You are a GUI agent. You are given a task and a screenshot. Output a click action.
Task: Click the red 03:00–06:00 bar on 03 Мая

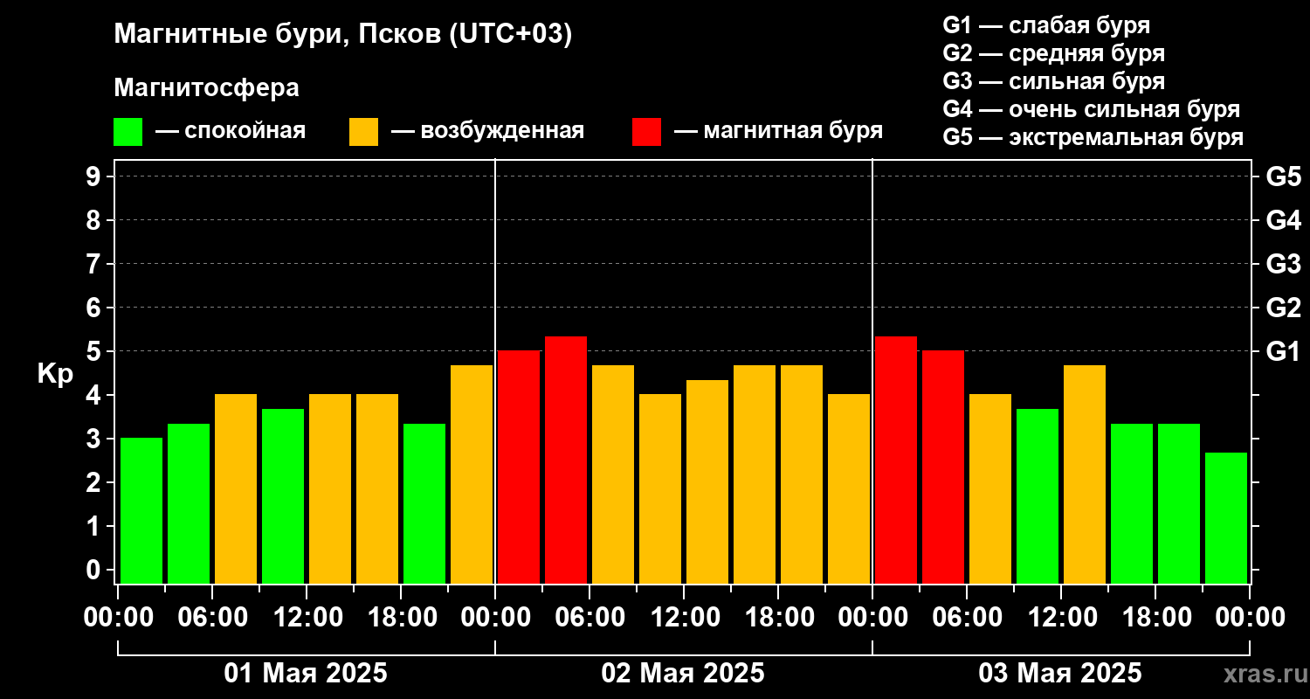pos(943,467)
